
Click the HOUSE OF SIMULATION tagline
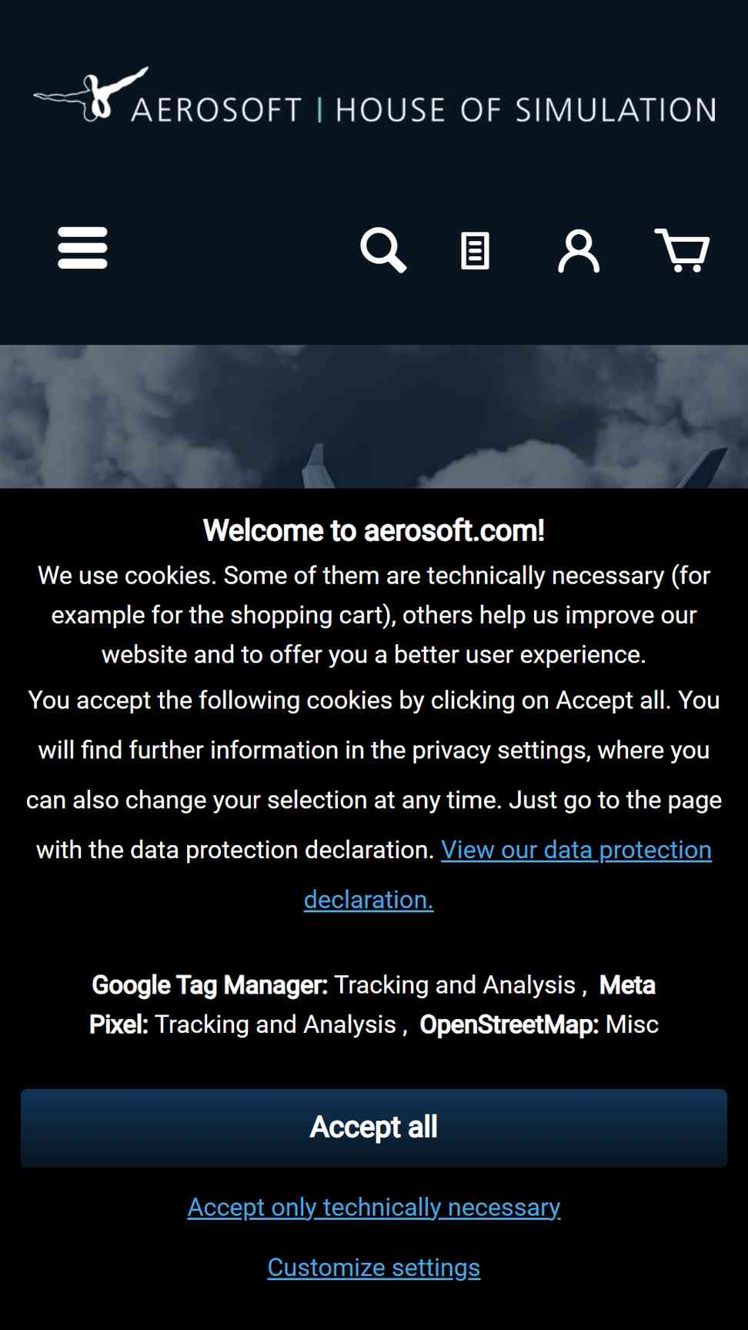click(526, 110)
